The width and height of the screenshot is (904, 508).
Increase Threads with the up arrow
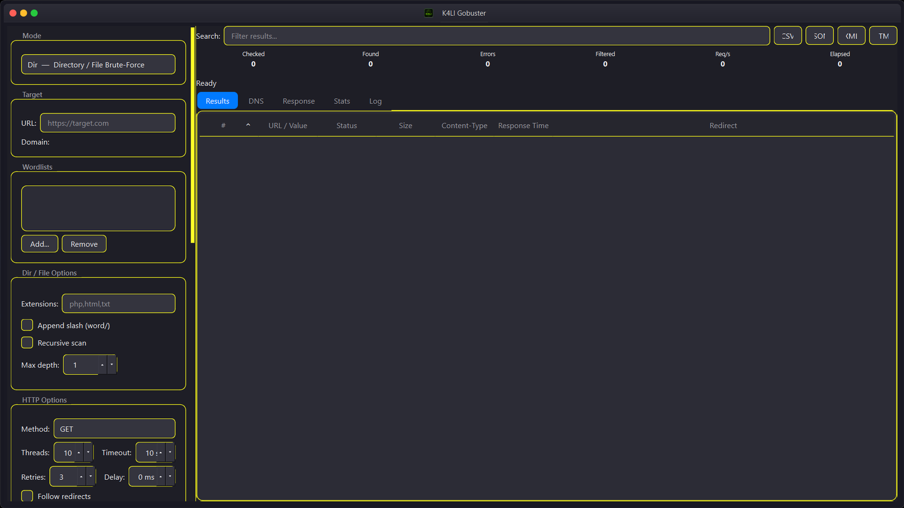tap(79, 453)
